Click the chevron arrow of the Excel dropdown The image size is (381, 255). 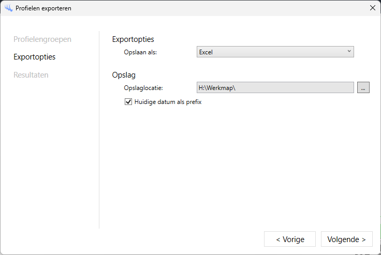tap(349, 52)
